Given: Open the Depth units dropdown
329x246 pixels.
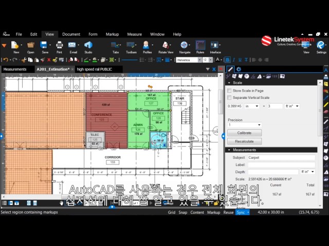Looking at the screenshot, I should [x=308, y=172].
